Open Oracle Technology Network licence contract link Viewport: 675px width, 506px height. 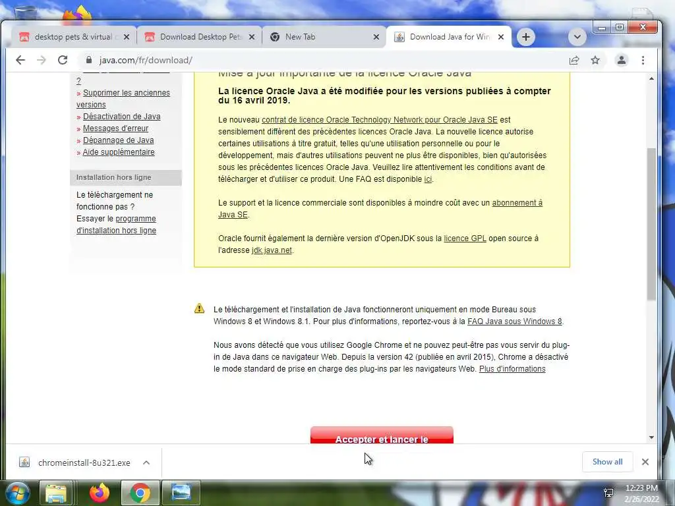(x=379, y=120)
